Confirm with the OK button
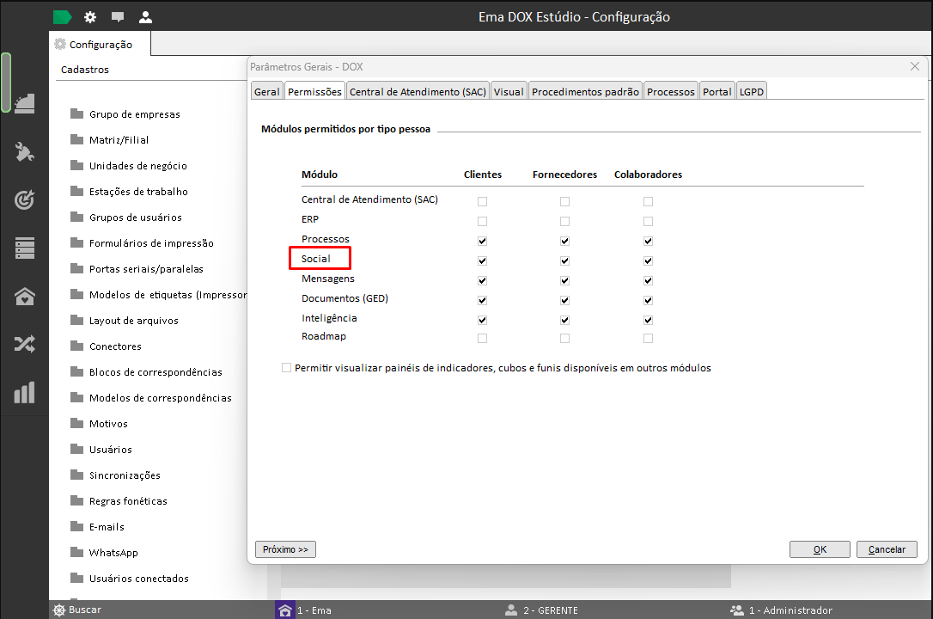Image resolution: width=933 pixels, height=619 pixels. (820, 549)
